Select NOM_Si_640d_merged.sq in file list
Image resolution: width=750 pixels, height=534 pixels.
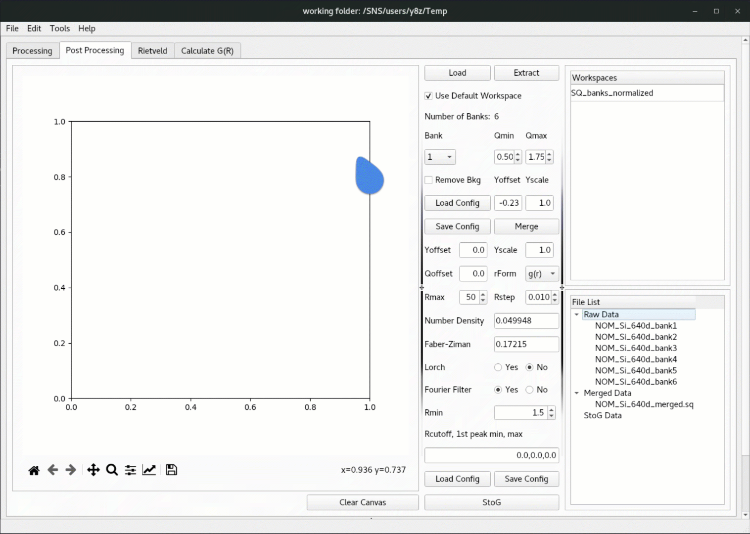click(x=644, y=404)
